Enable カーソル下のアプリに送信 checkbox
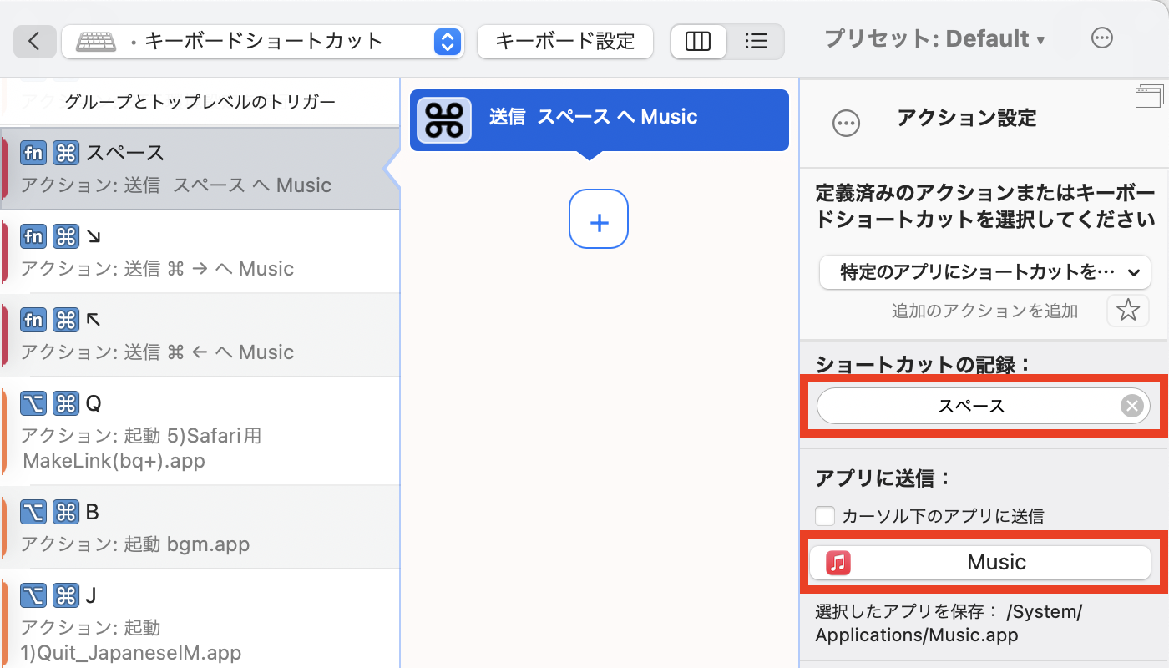The image size is (1169, 668). click(x=825, y=516)
